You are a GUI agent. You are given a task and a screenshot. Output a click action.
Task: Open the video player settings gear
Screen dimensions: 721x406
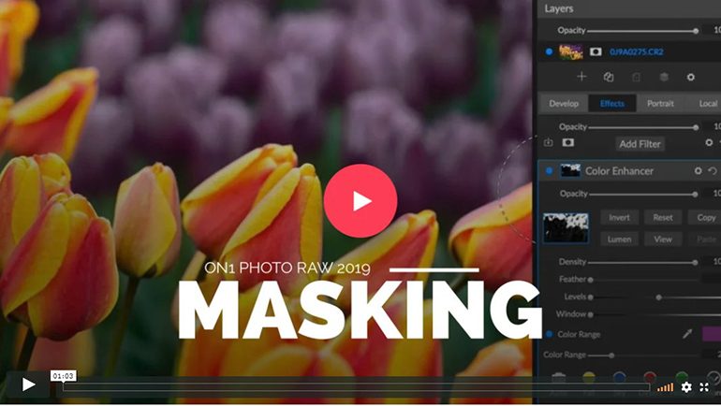tap(686, 386)
